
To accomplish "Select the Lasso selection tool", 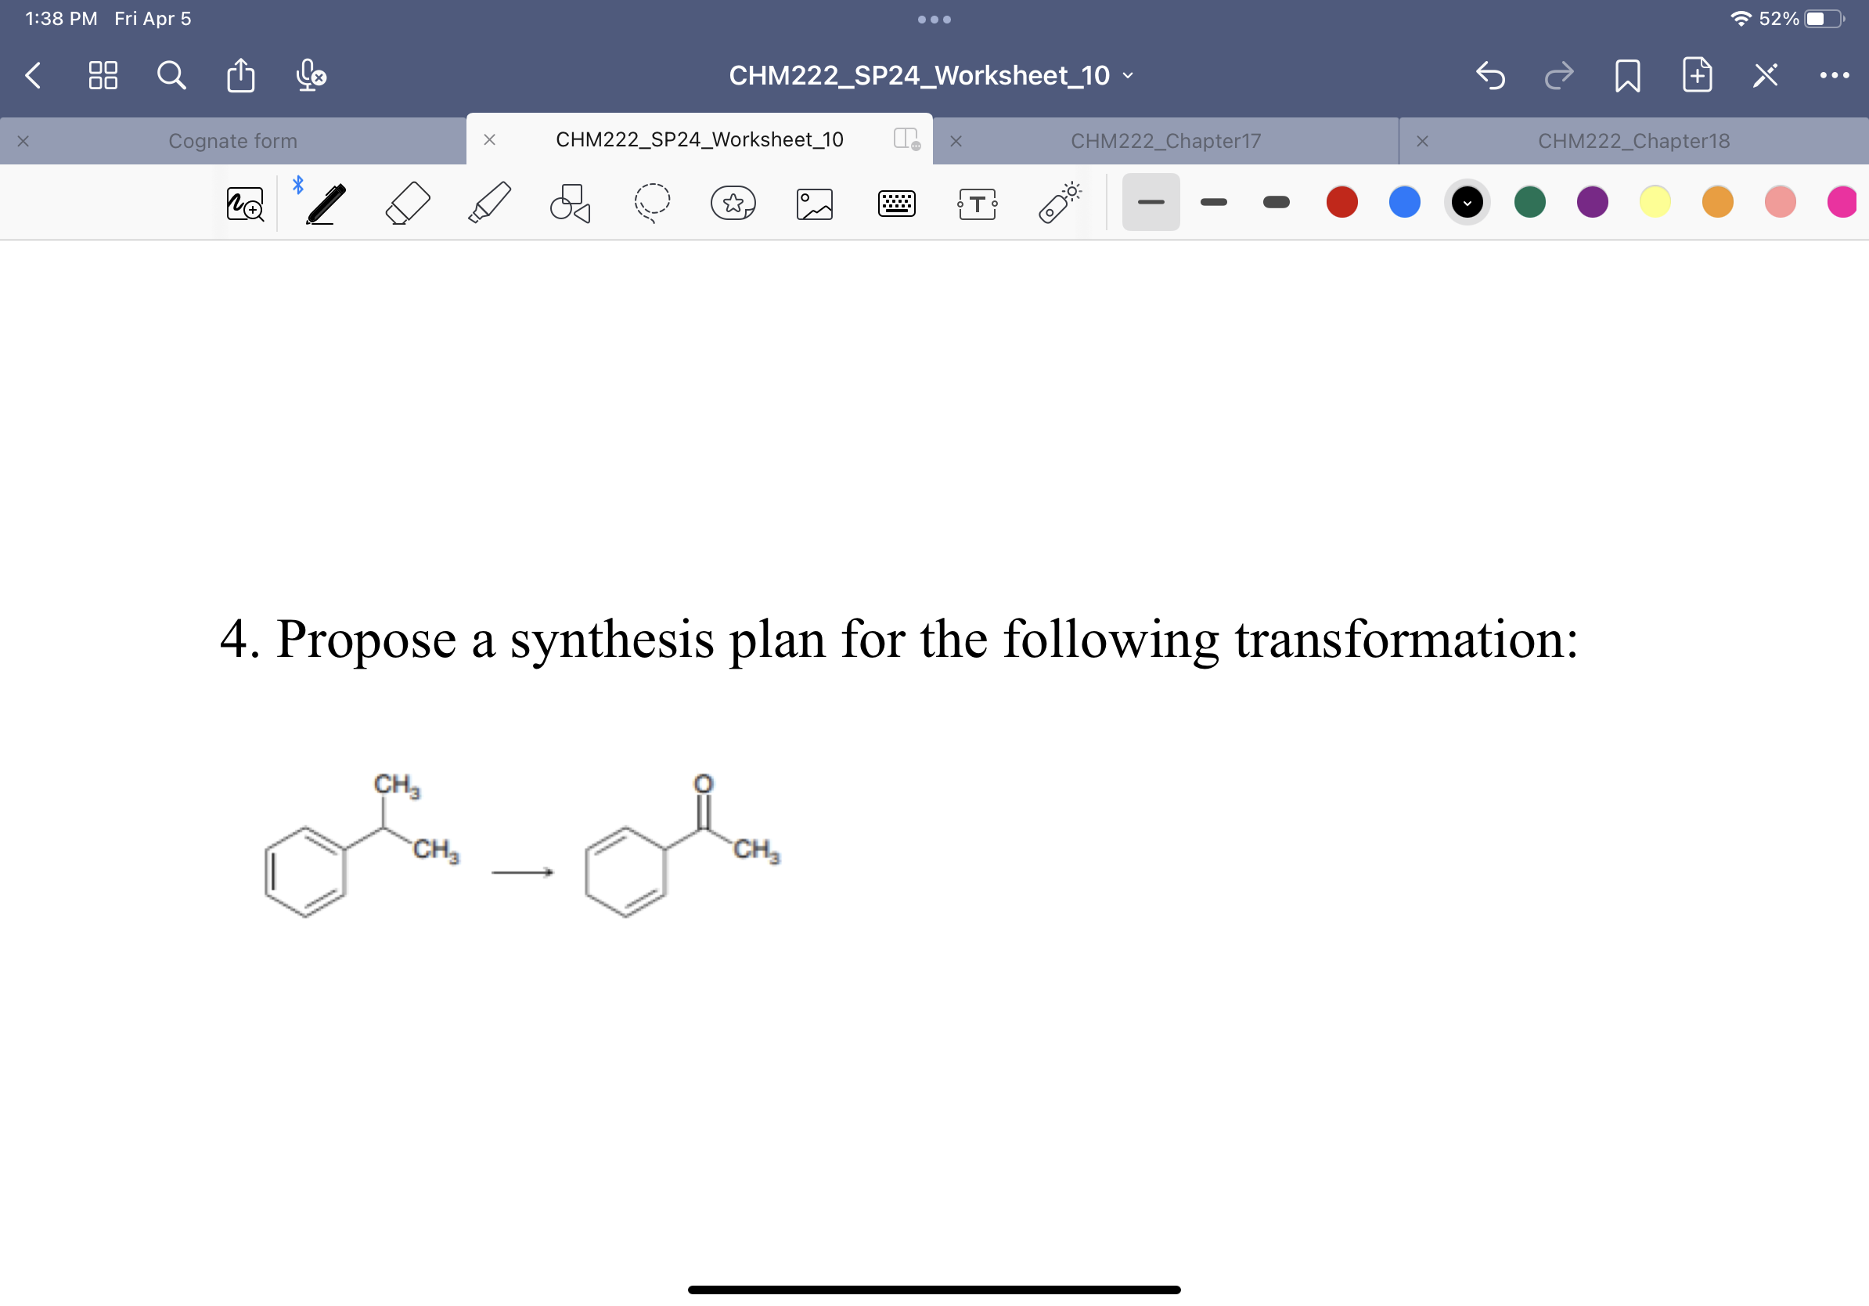I will 652,202.
